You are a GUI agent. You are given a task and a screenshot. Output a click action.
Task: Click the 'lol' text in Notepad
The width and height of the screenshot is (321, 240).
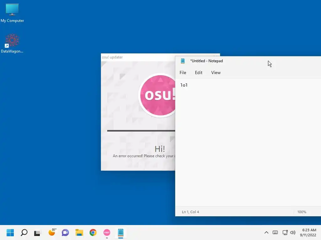pyautogui.click(x=184, y=85)
